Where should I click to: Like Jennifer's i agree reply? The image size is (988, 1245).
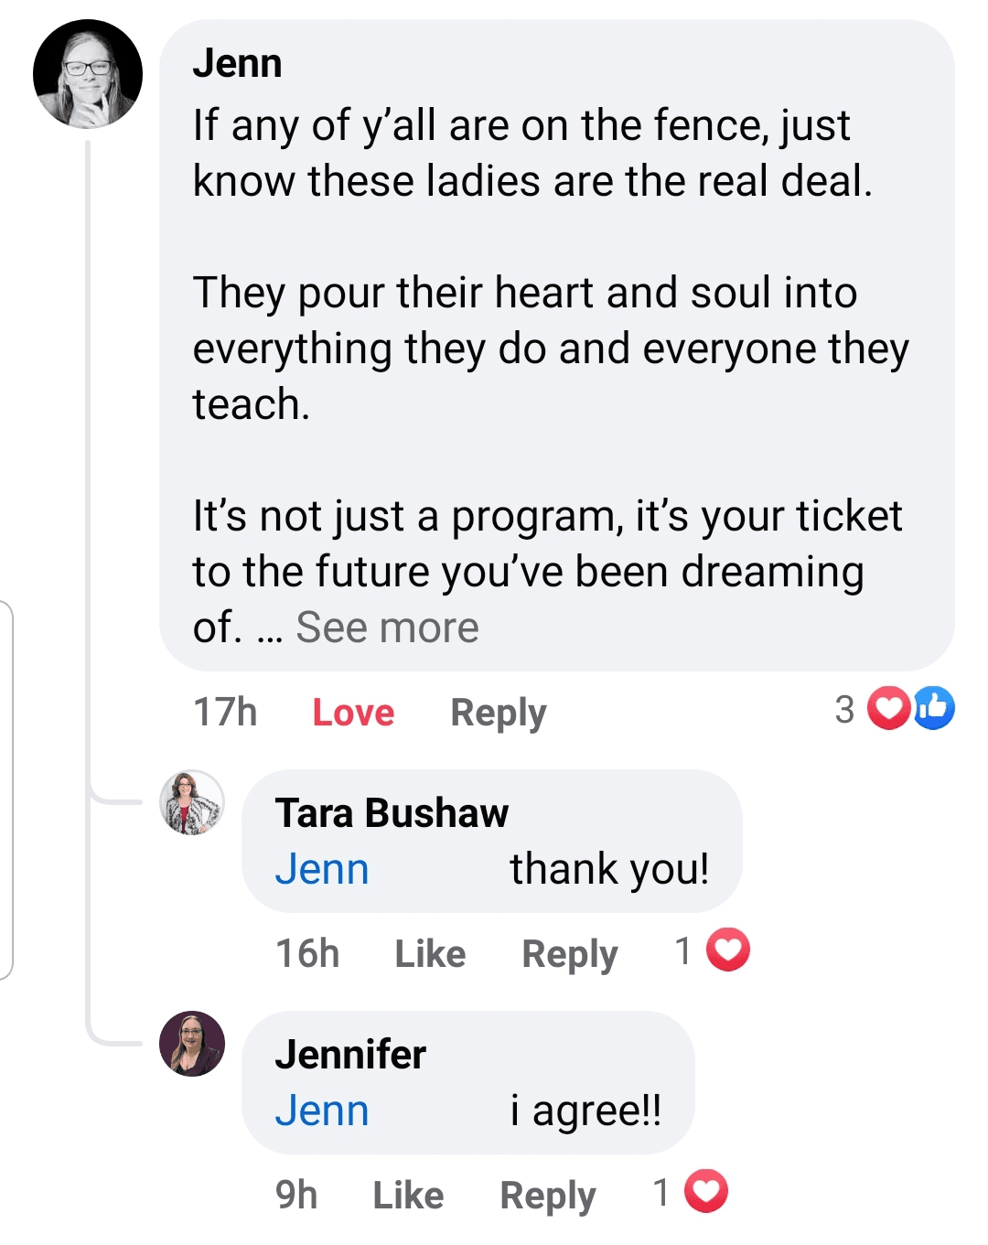click(x=408, y=1196)
